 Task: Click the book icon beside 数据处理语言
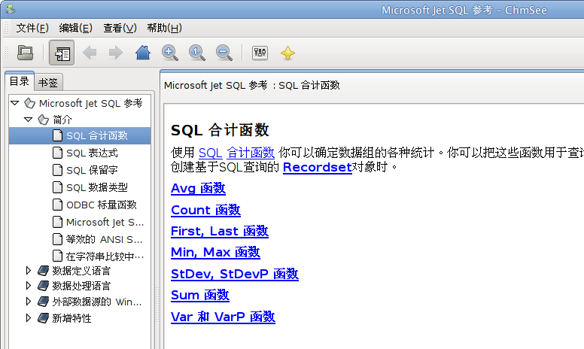tap(44, 286)
